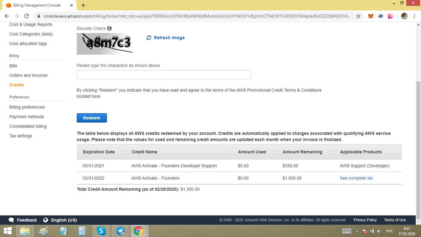Click the Feedback speech bubble icon
The image size is (421, 237).
pyautogui.click(x=12, y=220)
